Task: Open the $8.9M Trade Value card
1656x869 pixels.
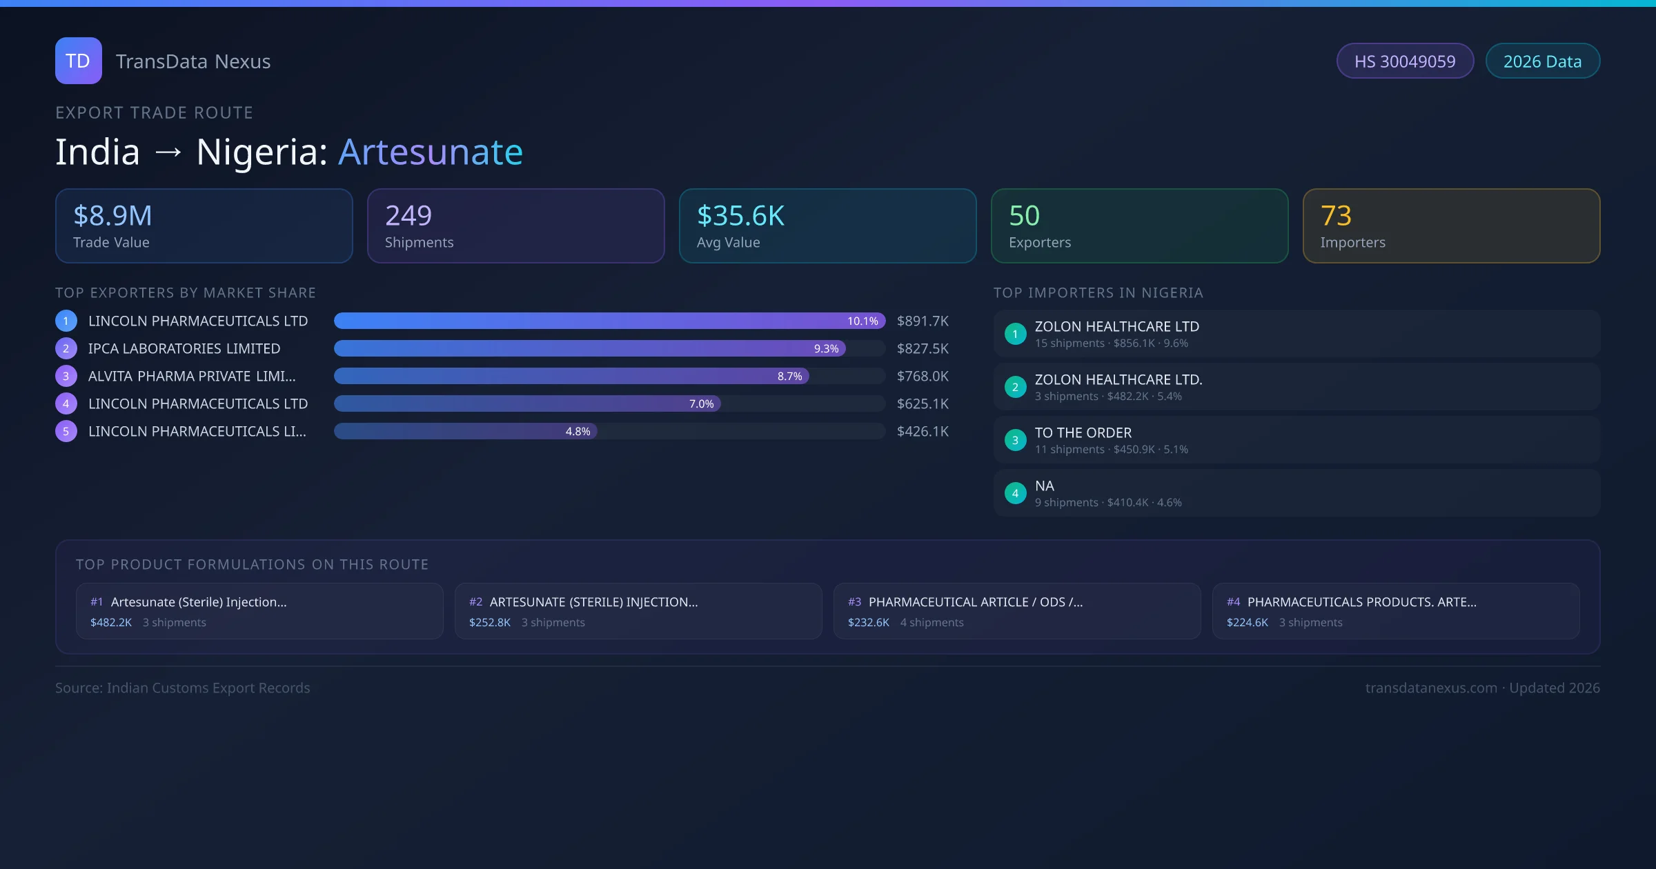Action: [x=204, y=226]
